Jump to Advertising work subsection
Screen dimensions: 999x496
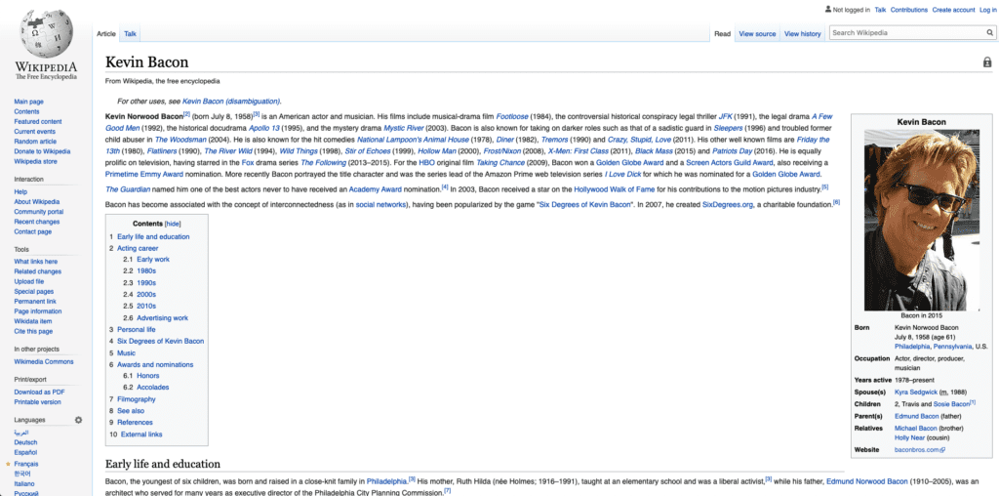point(163,318)
